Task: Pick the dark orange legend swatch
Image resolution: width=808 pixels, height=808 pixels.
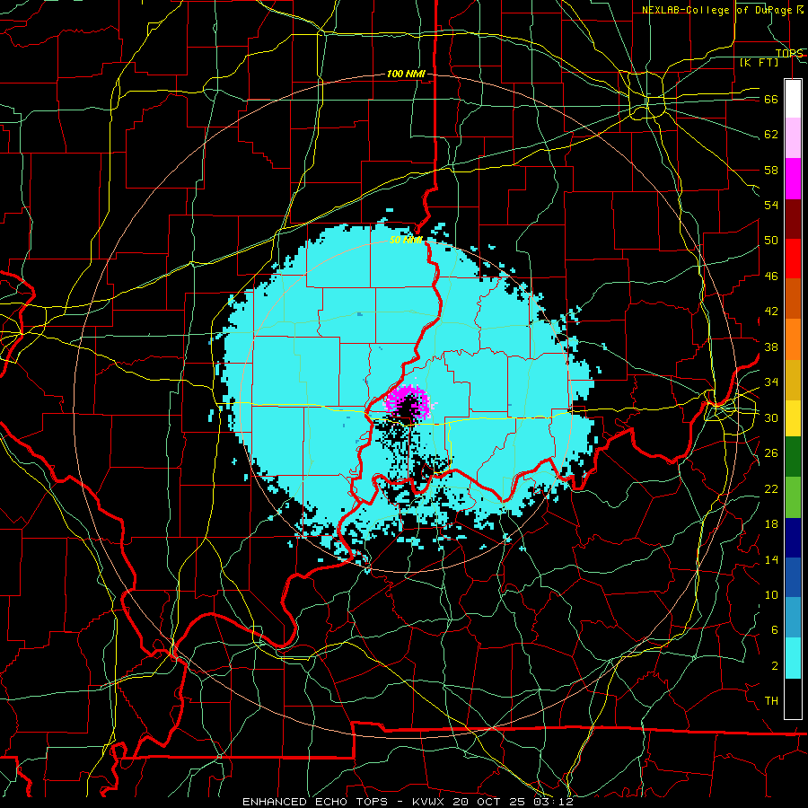Action: [x=793, y=299]
